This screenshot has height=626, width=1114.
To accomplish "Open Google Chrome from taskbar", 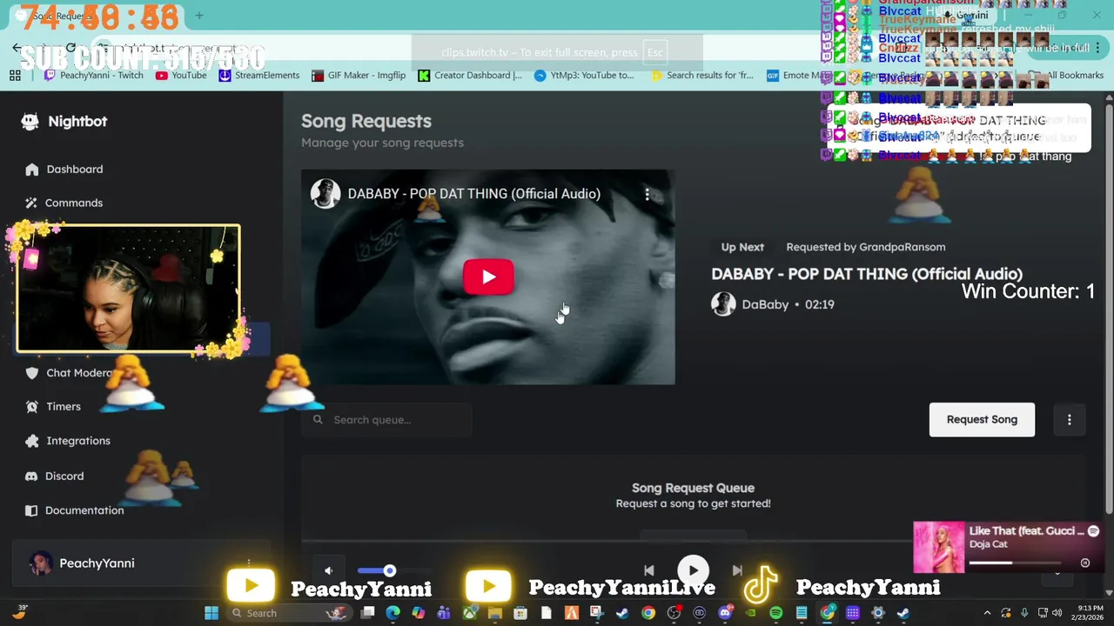I will click(648, 613).
